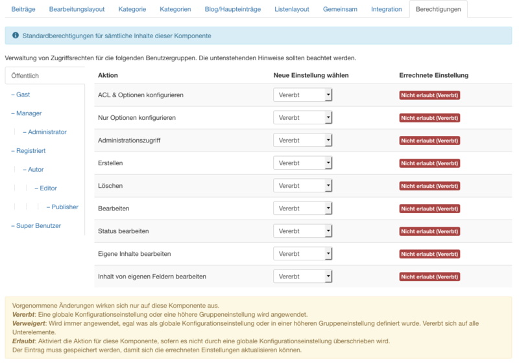Select the Registriert user group
The height and width of the screenshot is (364, 519).
tap(28, 151)
